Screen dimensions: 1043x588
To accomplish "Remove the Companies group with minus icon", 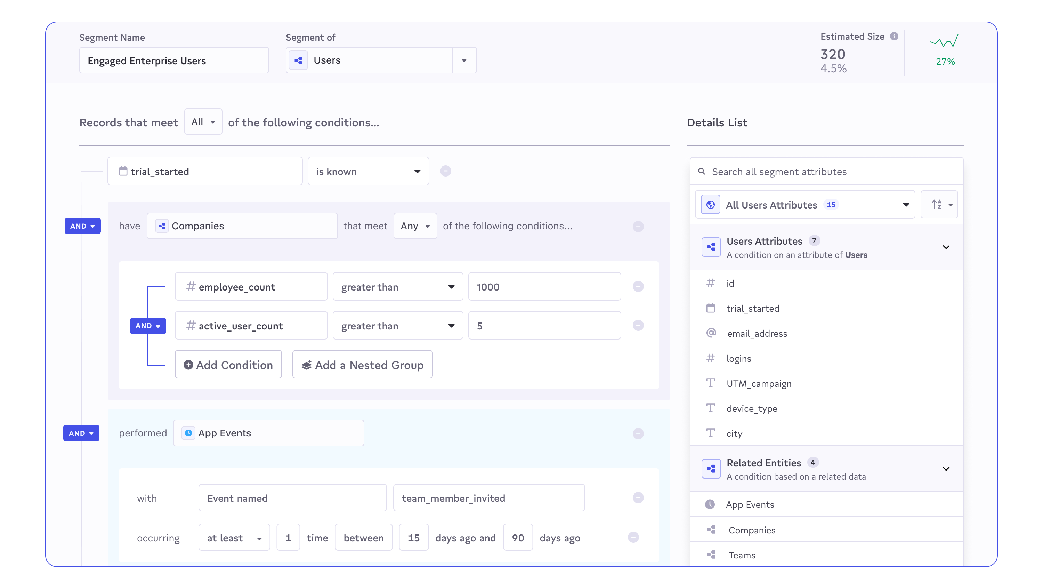I will click(x=638, y=226).
